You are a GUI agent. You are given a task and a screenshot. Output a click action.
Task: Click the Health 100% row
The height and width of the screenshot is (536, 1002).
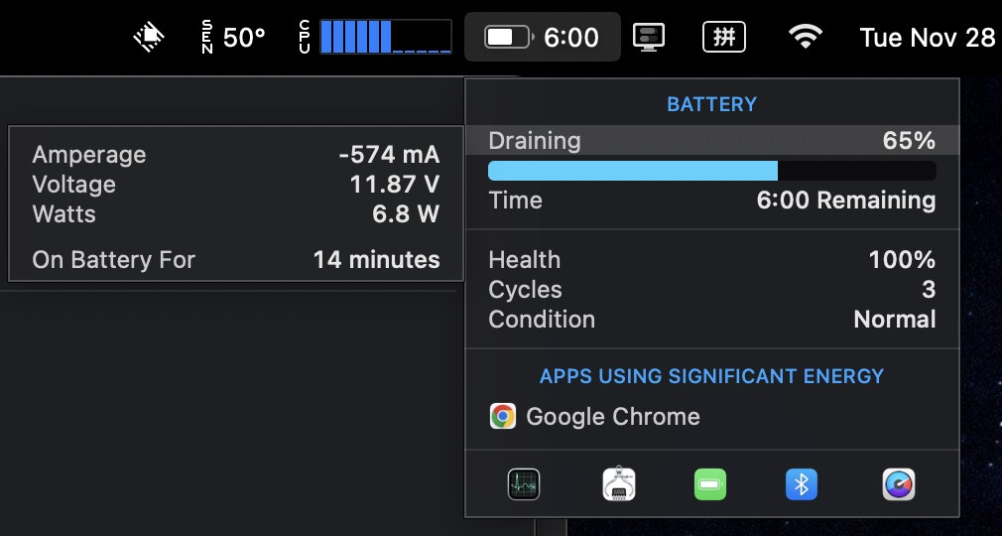pyautogui.click(x=711, y=260)
